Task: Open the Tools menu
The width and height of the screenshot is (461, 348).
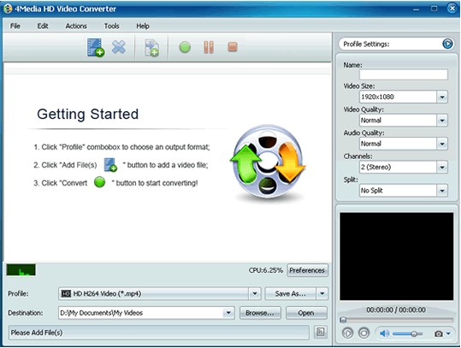Action: 112,27
